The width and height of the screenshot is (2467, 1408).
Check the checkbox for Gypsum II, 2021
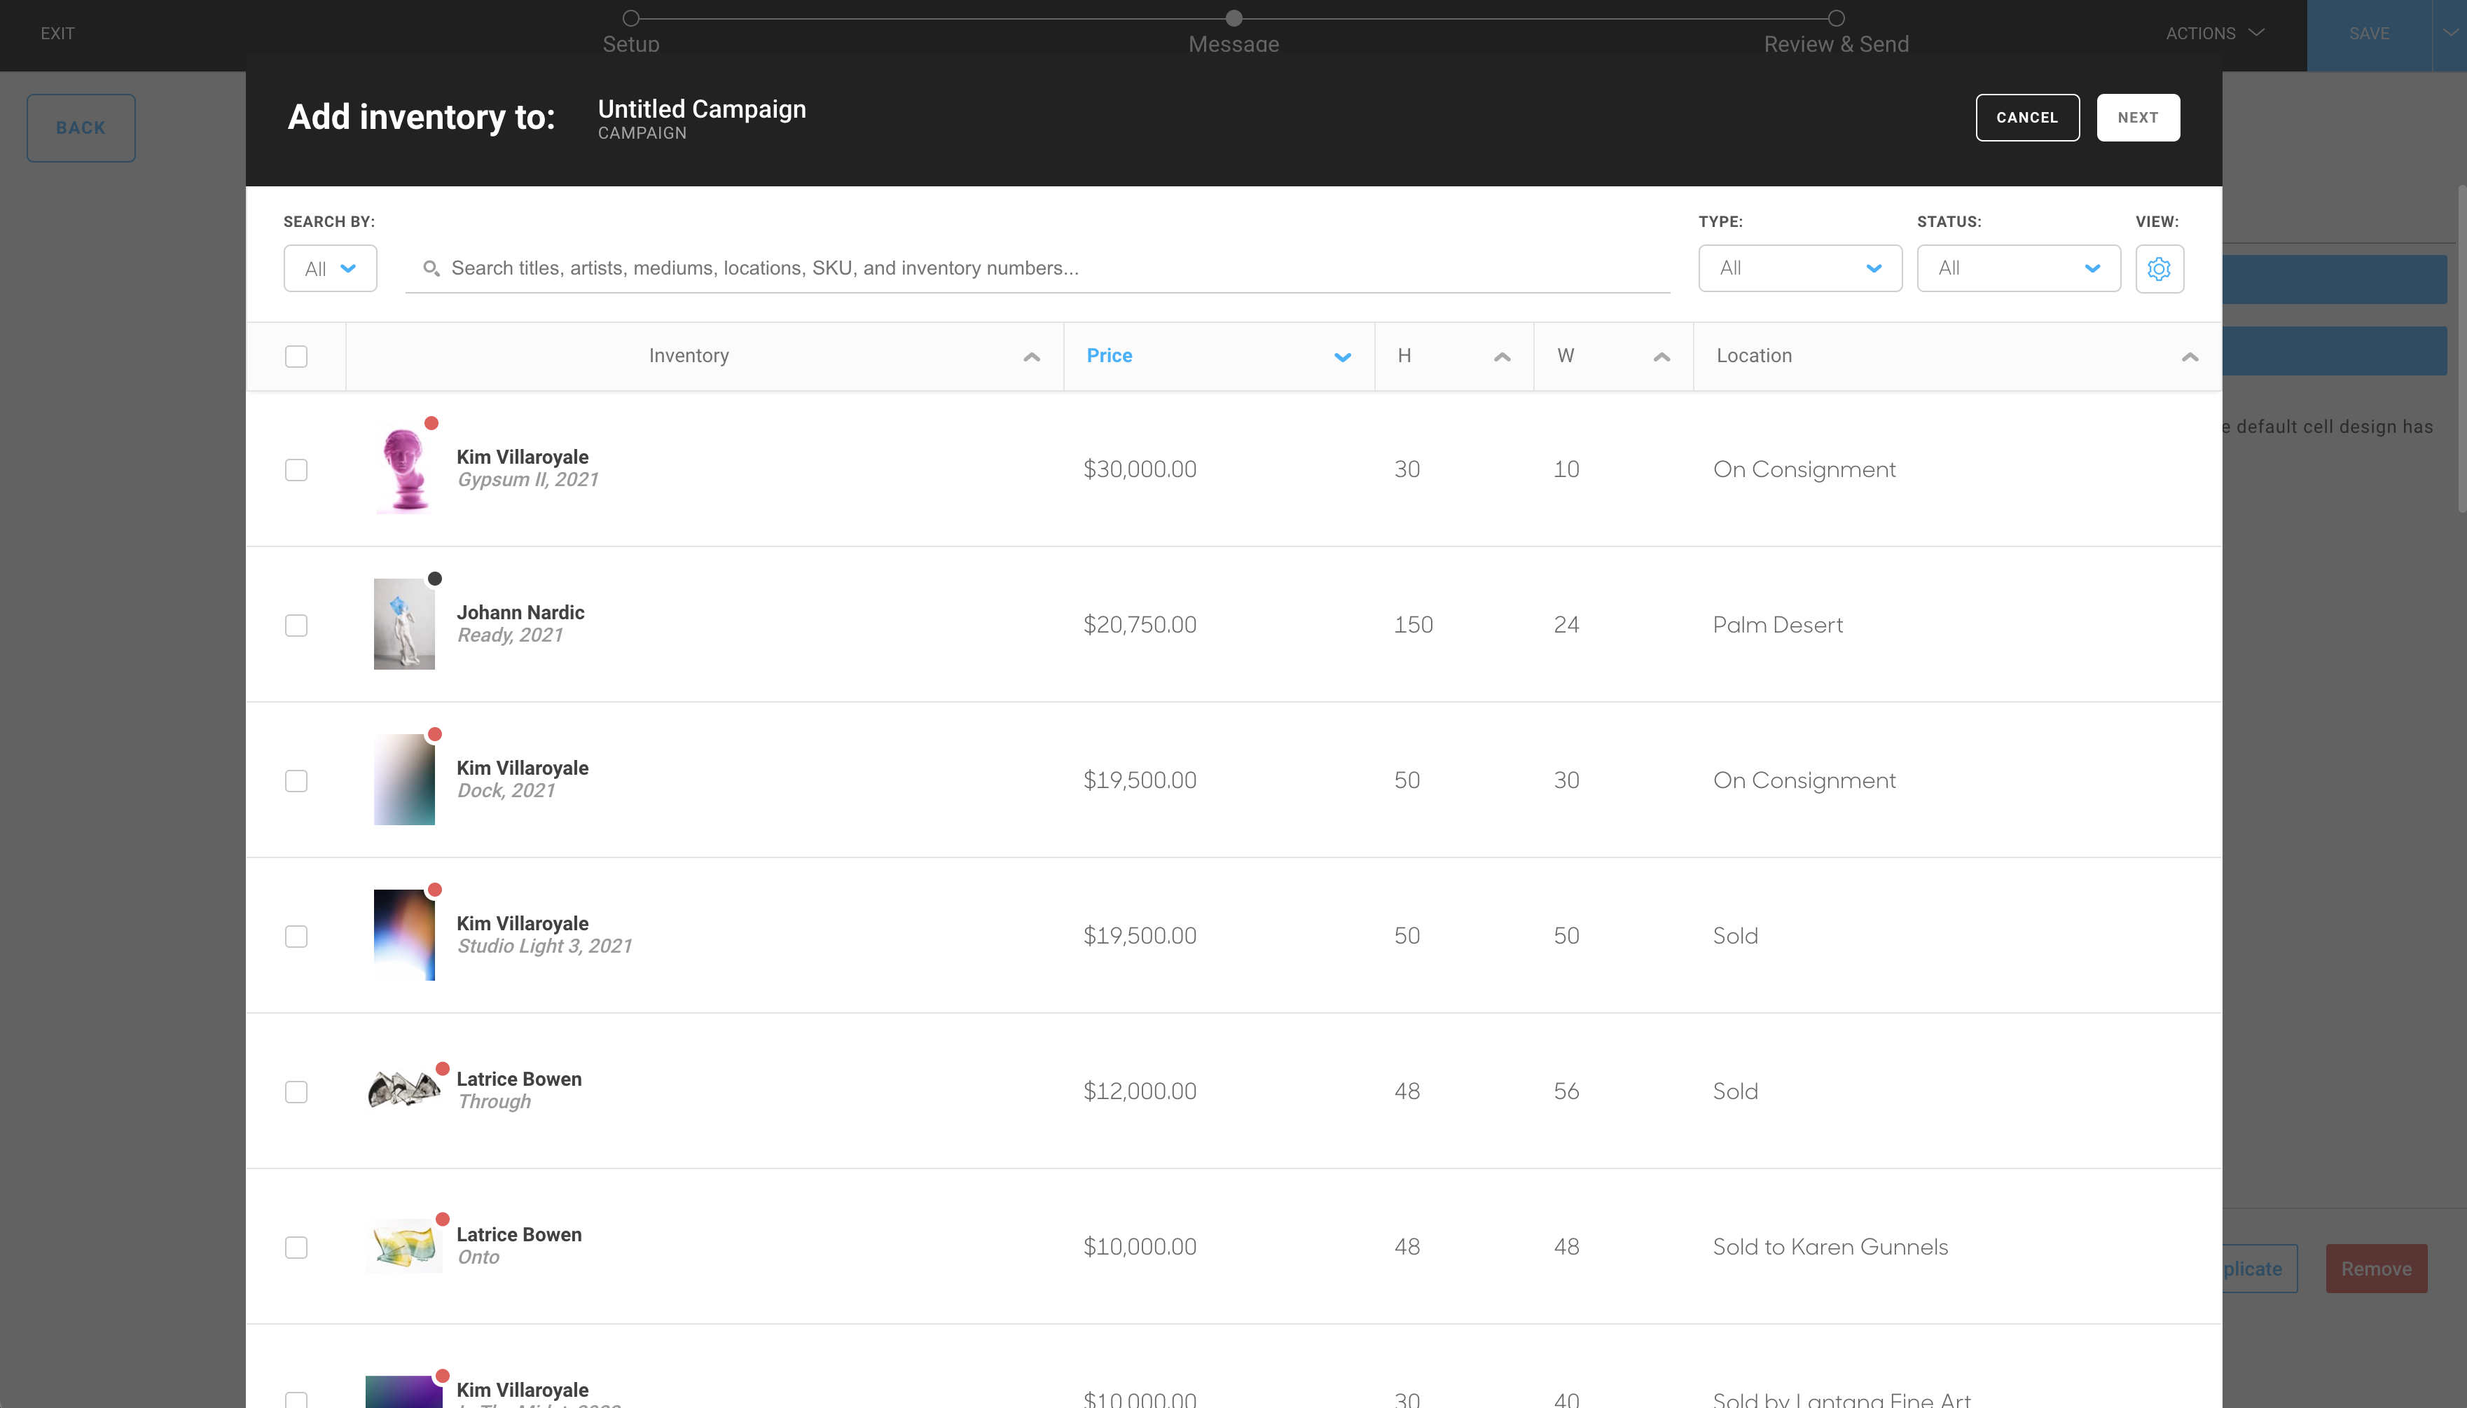coord(296,469)
